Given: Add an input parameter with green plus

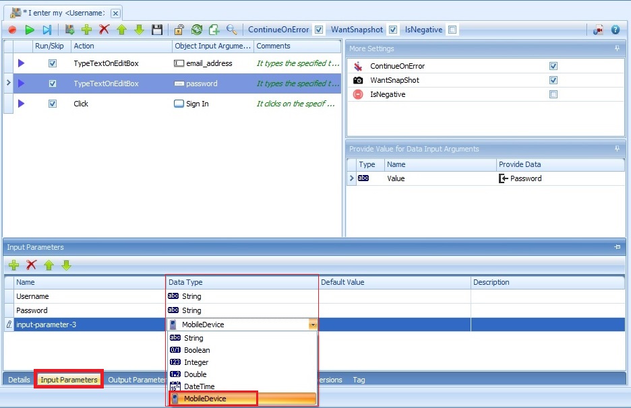Looking at the screenshot, I should [13, 265].
